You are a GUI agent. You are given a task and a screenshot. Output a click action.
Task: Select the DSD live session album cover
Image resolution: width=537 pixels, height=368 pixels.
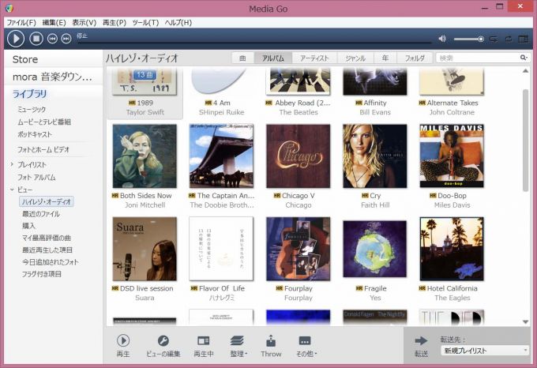145,249
